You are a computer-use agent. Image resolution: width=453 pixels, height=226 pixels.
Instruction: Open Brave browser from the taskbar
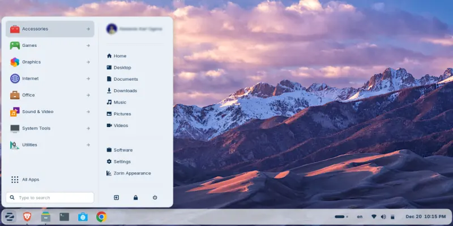click(27, 216)
